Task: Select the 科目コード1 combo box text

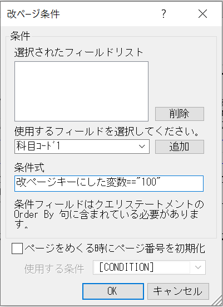Action: (x=38, y=146)
